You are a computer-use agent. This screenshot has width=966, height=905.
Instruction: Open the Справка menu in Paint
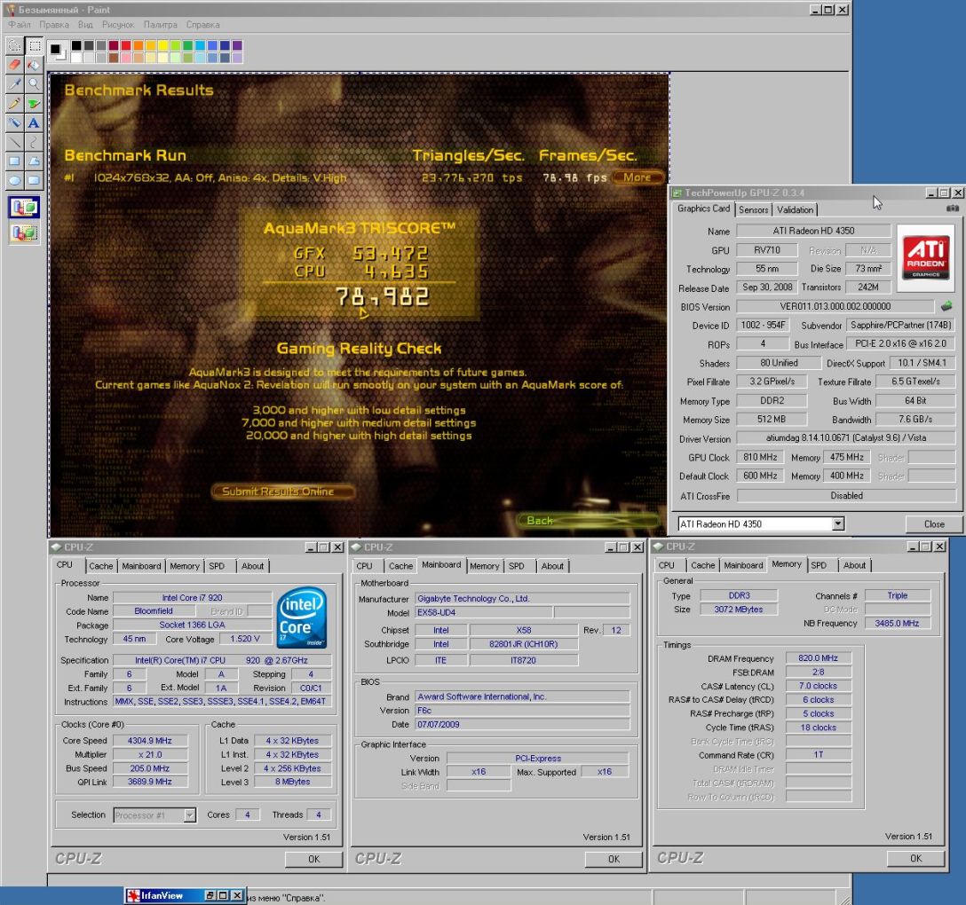click(x=202, y=25)
